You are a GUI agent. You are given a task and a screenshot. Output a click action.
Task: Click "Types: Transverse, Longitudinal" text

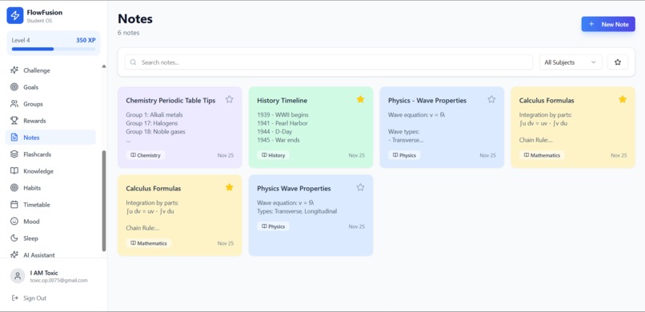click(297, 211)
